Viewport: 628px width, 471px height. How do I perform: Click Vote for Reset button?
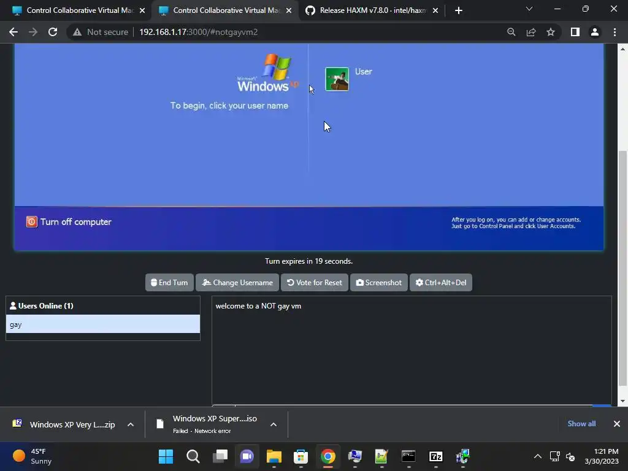click(315, 283)
